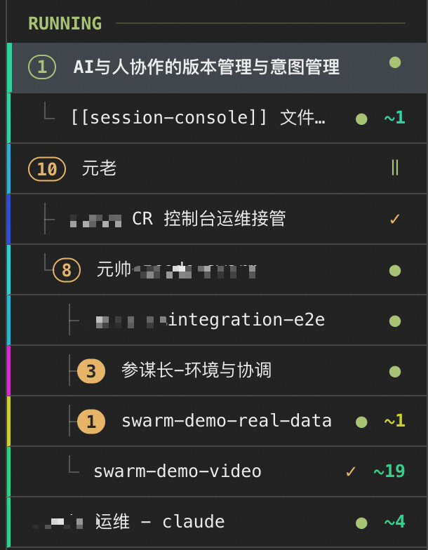428x550 pixels.
Task: Click the circled 8 badge beside 元帅
Action: 67,270
